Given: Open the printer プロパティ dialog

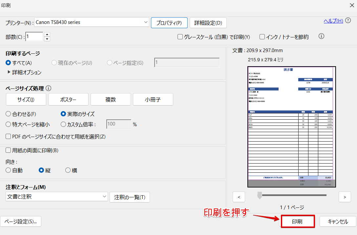Looking at the screenshot, I should [169, 23].
